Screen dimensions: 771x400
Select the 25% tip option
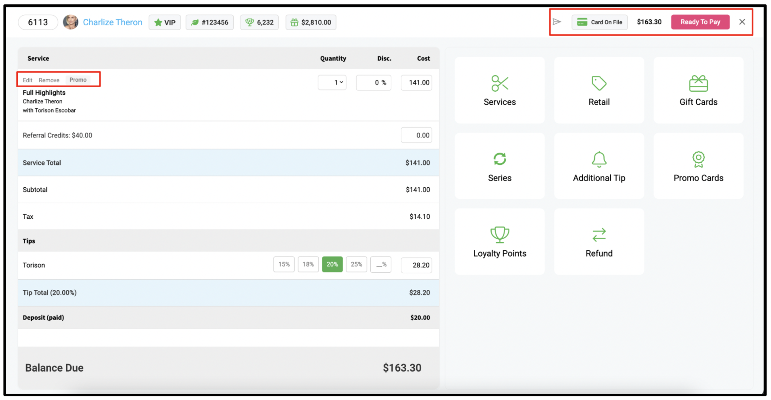(x=357, y=264)
